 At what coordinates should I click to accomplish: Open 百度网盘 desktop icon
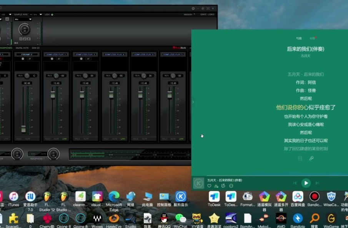pyautogui.click(x=298, y=199)
